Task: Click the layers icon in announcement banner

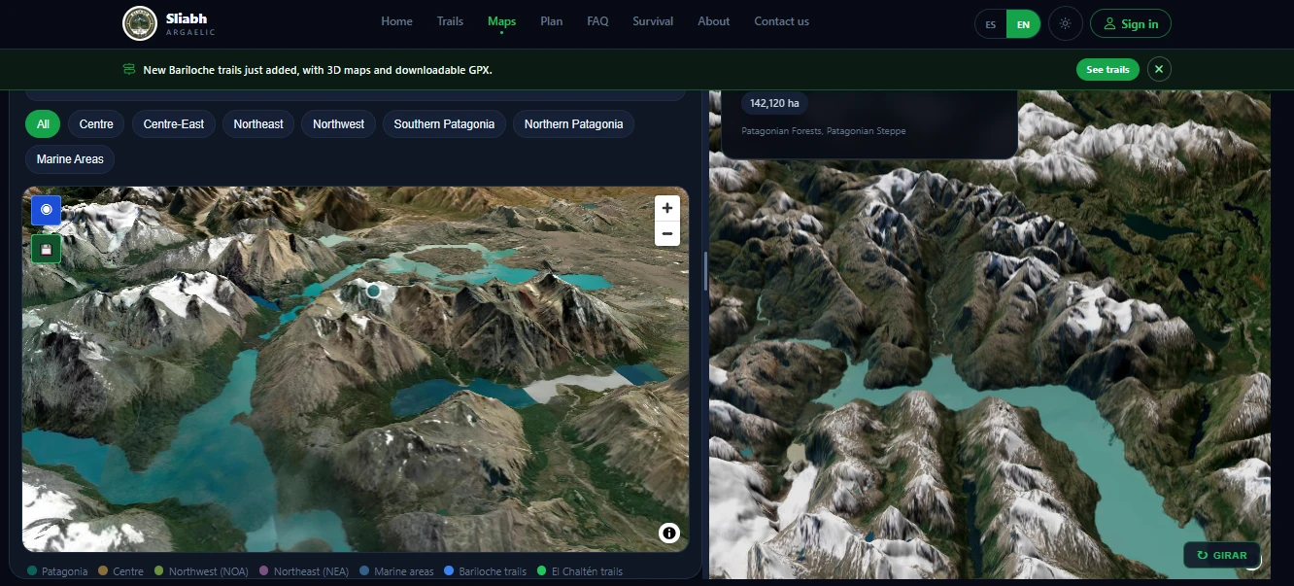Action: pyautogui.click(x=129, y=70)
